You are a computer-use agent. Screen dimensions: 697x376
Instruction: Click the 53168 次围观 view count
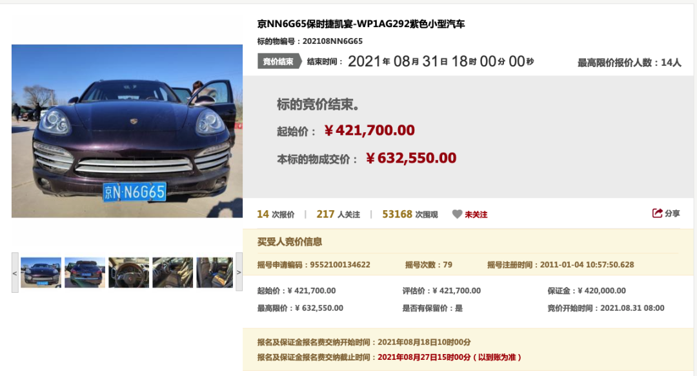tap(410, 214)
